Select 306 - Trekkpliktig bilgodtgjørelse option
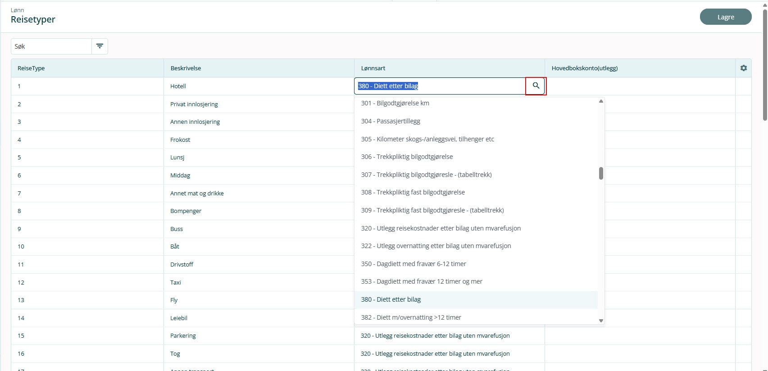Image resolution: width=768 pixels, height=371 pixels. click(x=407, y=157)
